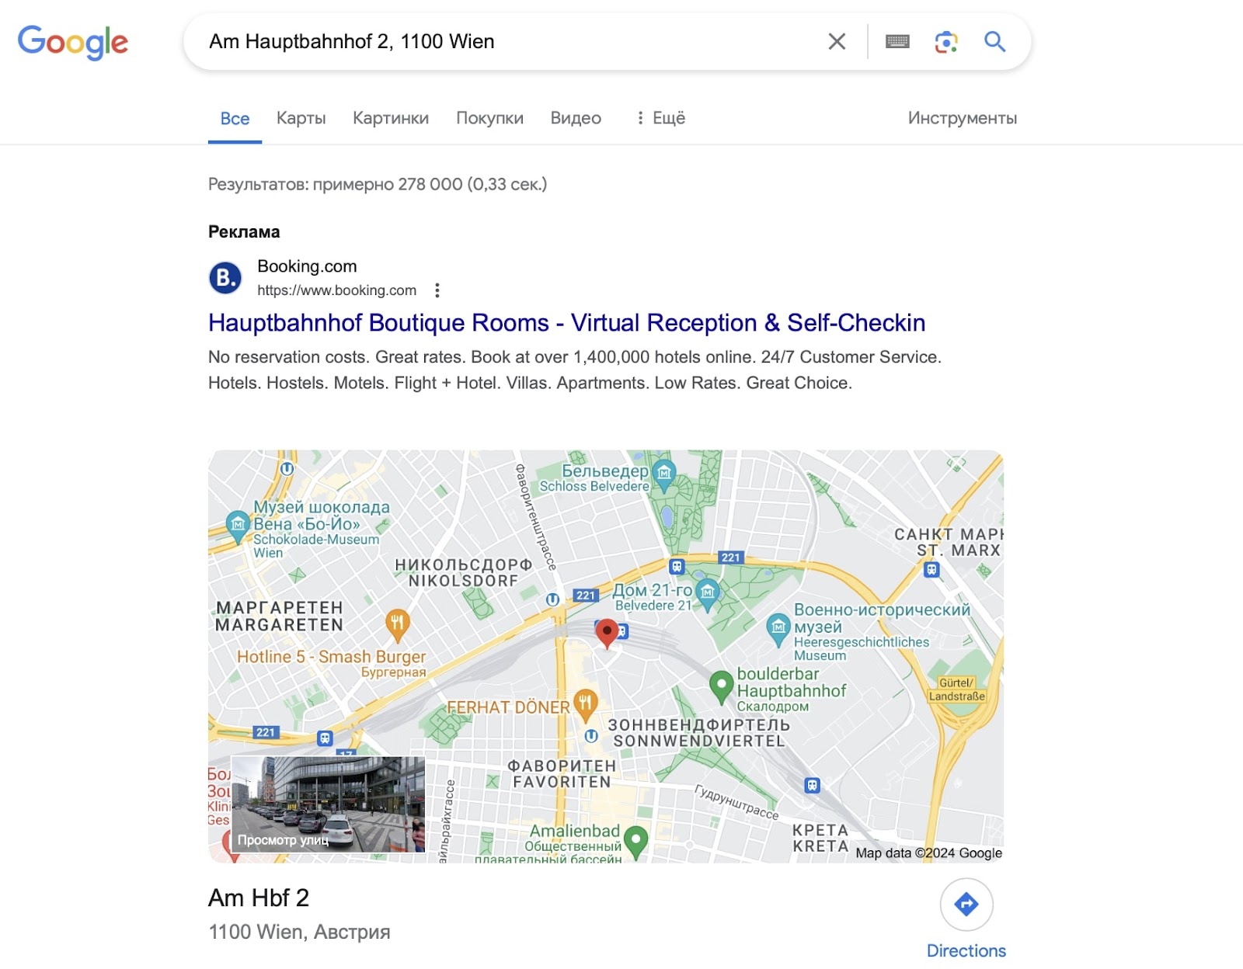Click Hotline 5 Smash Burger restaurant pin
Viewport: 1243px width, 969px height.
397,624
